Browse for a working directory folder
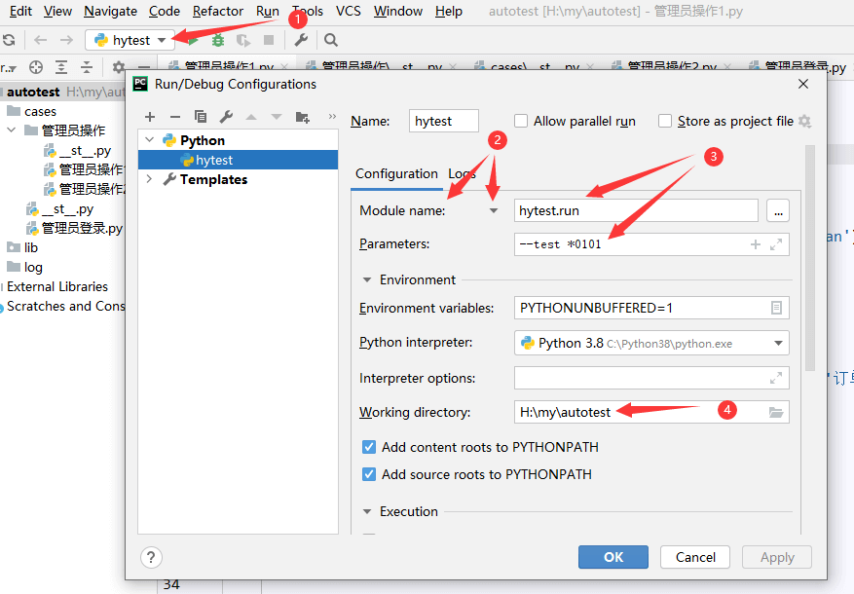 tap(776, 412)
